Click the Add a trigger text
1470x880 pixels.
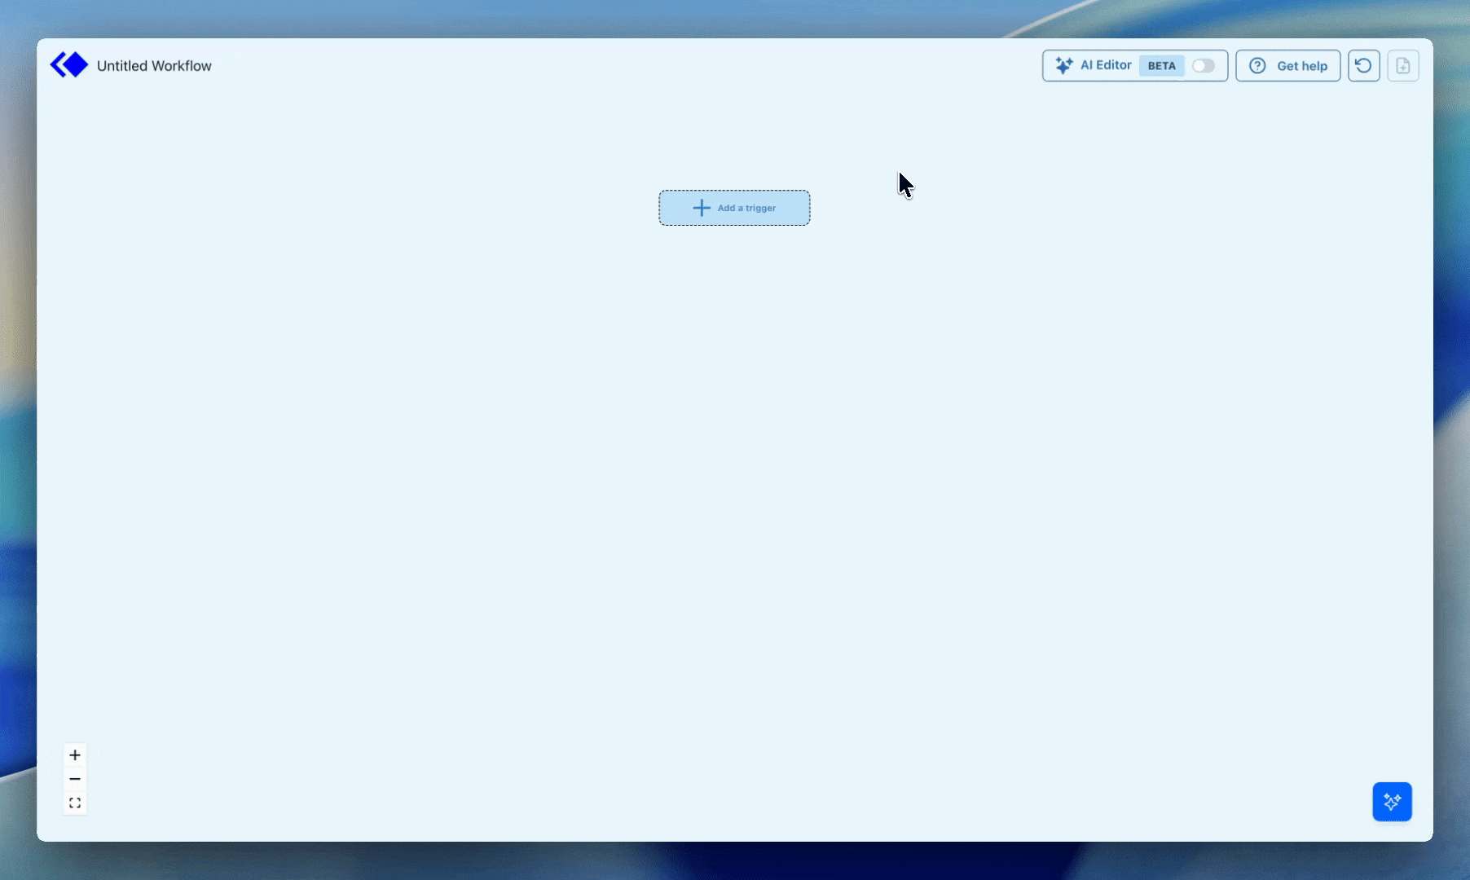(x=746, y=208)
